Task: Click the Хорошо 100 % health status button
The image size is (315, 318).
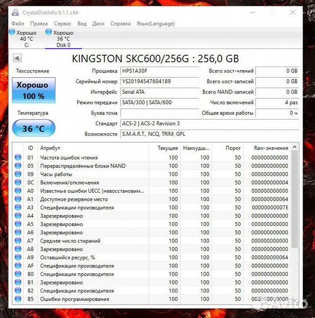Action: point(34,90)
